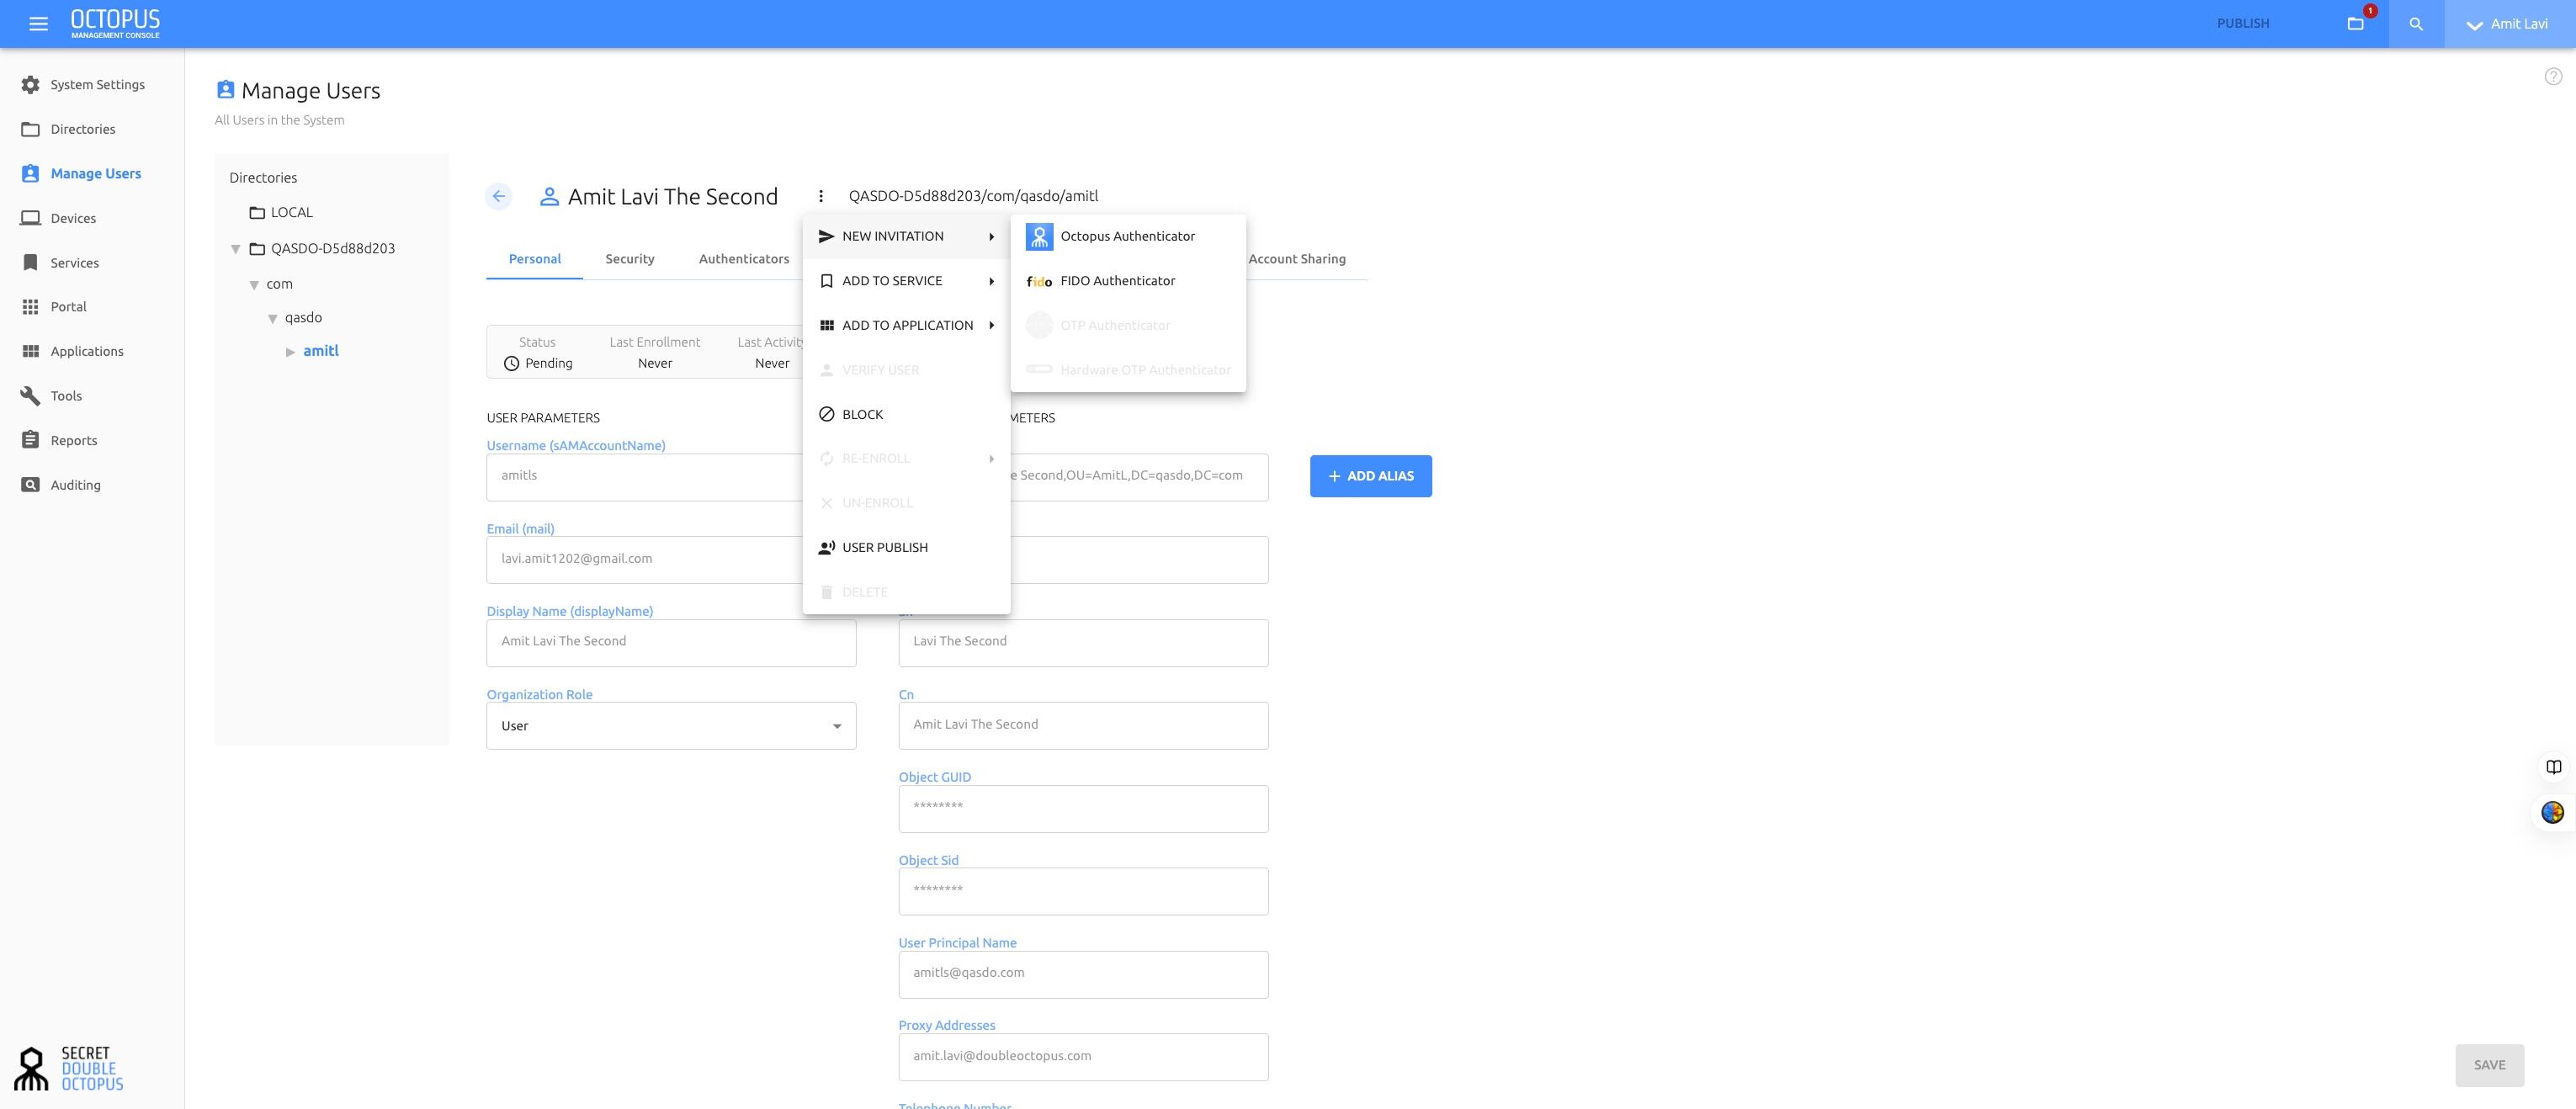Collapse the QASDO-D5d88d203 tree node
Screen dimensions: 2576x1109
236,249
